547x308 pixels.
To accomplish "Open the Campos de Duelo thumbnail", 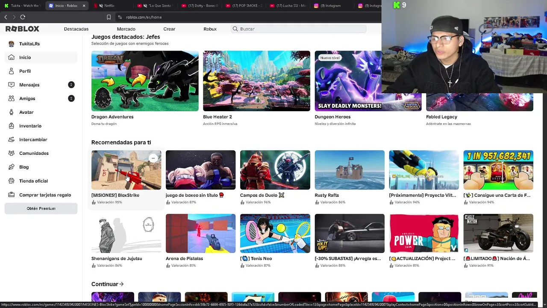I will (x=275, y=170).
